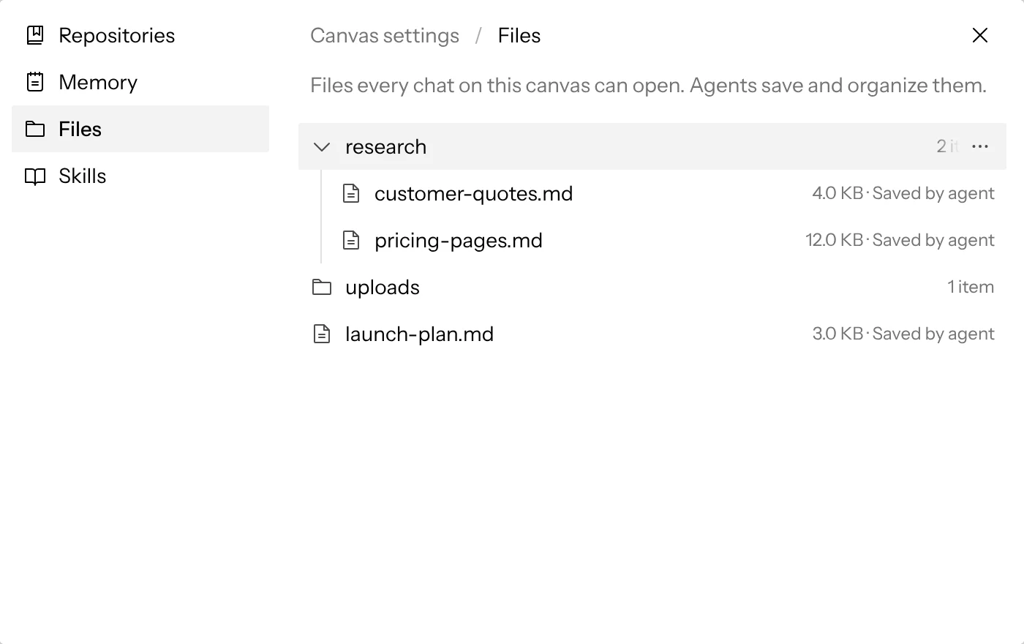Click the 1 item count for uploads
1024x644 pixels.
click(971, 287)
